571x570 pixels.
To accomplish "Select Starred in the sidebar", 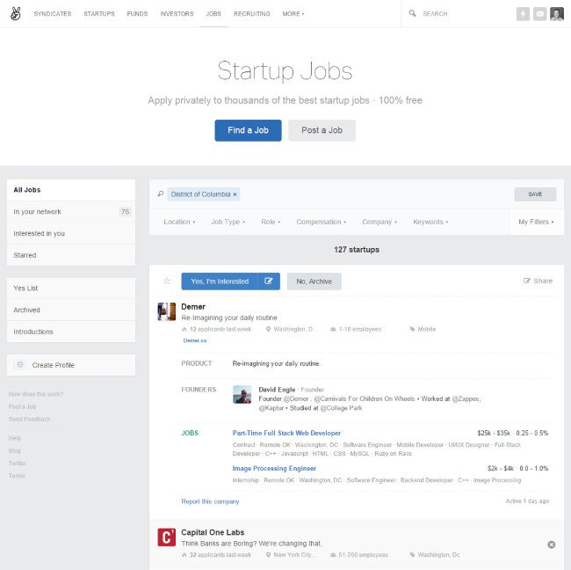I will tap(71, 255).
